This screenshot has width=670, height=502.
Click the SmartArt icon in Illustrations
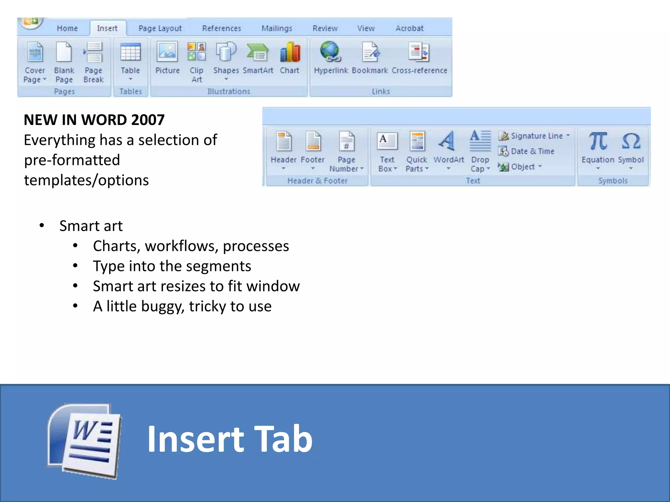(x=258, y=53)
